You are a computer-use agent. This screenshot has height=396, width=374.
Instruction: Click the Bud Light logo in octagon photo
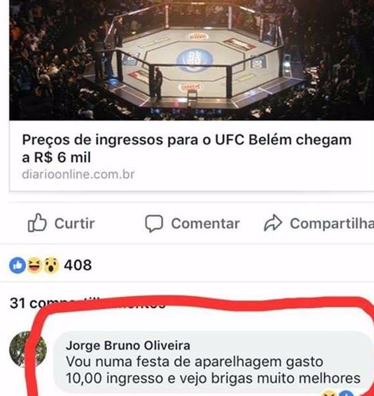click(x=195, y=60)
